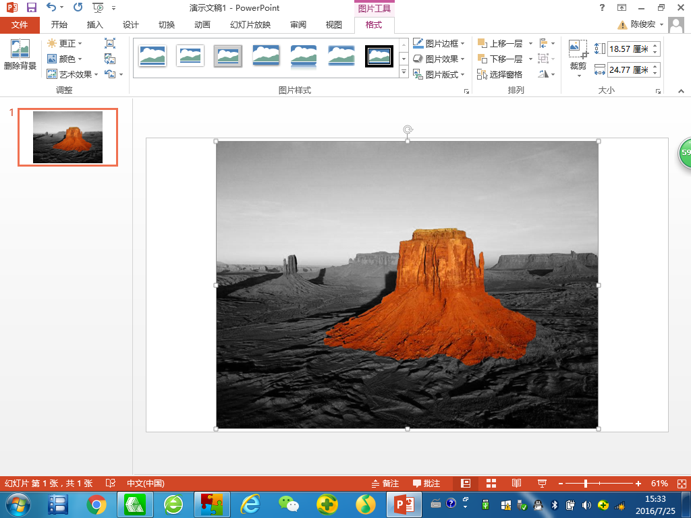Click the Remove Background (删除背景) button
691x518 pixels.
[20, 55]
